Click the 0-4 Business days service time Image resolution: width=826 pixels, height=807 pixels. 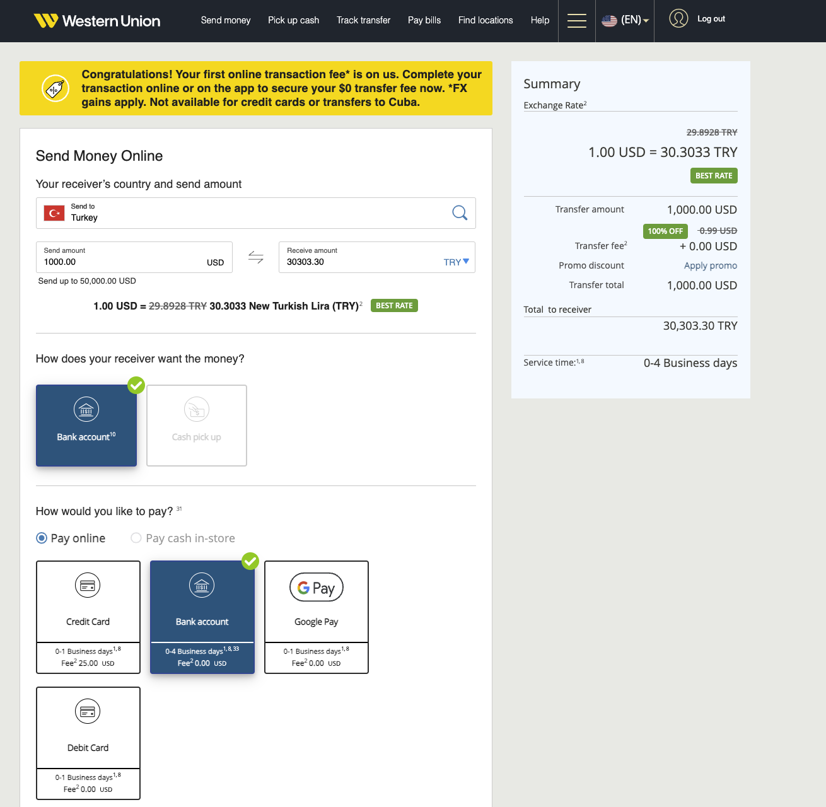690,363
